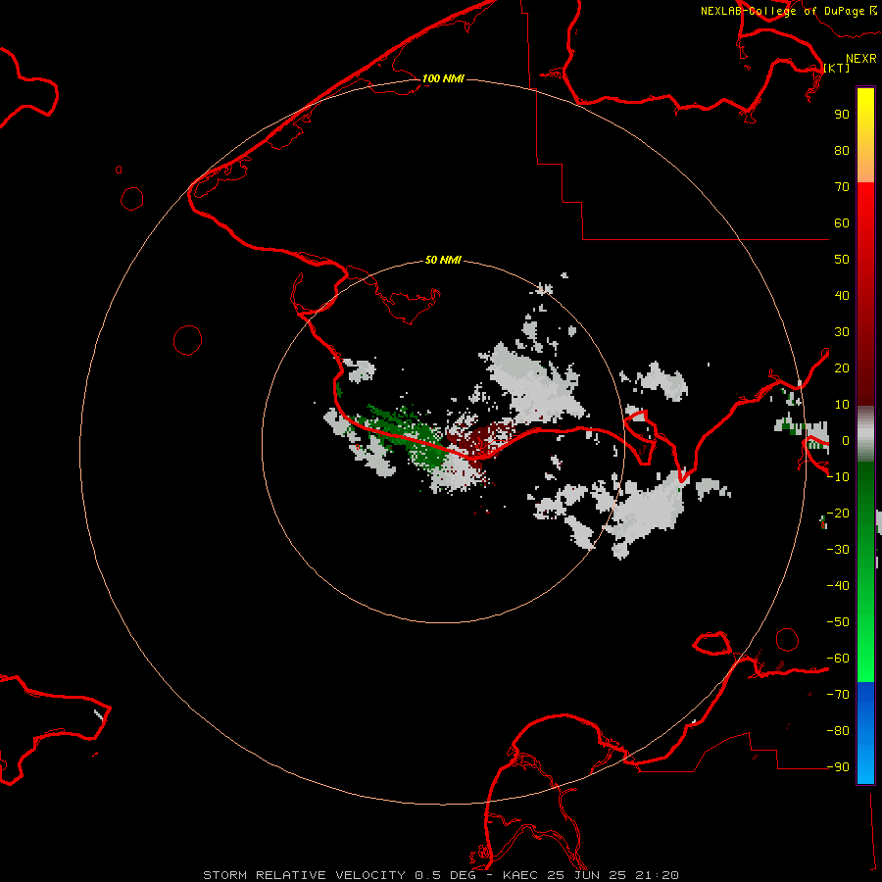Click the blue segment of the color bar

tap(865, 732)
